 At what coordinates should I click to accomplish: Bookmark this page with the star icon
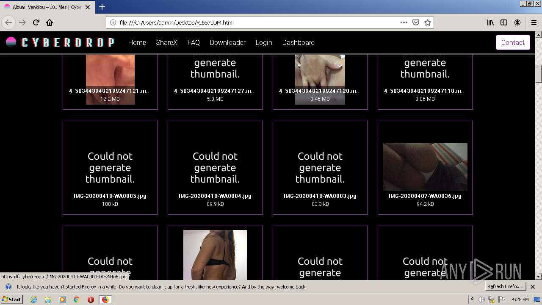coord(428,22)
